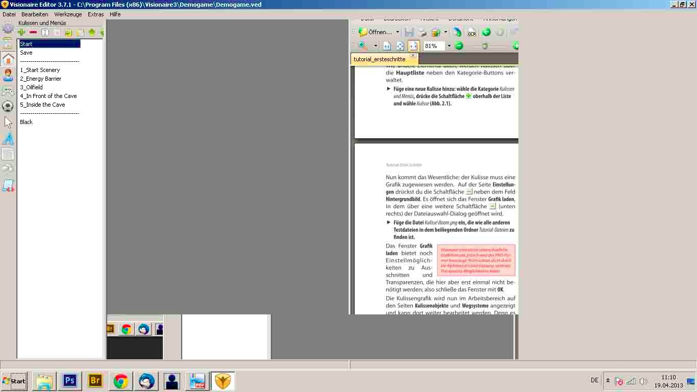The width and height of the screenshot is (697, 392).
Task: Click the OCR icon in PDF viewer
Action: pos(471,32)
